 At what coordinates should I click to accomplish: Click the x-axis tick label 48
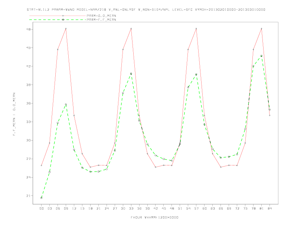click(x=172, y=208)
